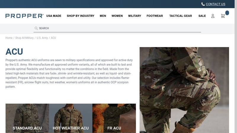Focus the Search input field
The height and width of the screenshot is (133, 237).
click(x=117, y=28)
